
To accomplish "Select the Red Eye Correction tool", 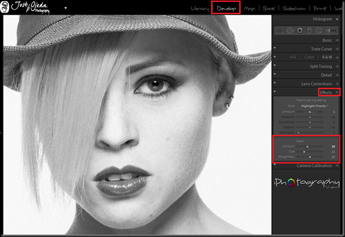I will [299, 30].
